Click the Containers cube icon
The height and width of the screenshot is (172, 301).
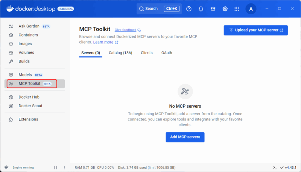coord(11,35)
